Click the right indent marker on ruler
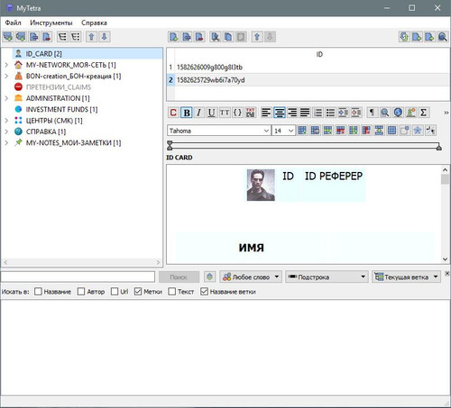451x408 pixels. pos(438,147)
